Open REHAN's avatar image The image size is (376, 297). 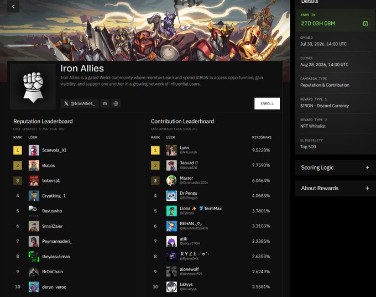[x=171, y=226]
